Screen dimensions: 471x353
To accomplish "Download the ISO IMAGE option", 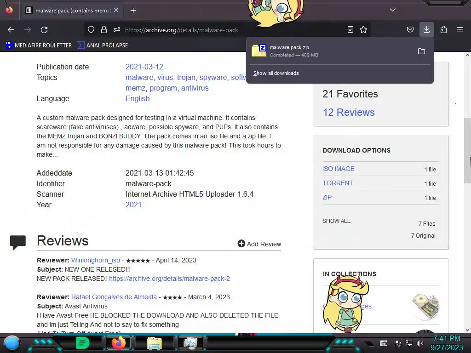I will point(338,169).
